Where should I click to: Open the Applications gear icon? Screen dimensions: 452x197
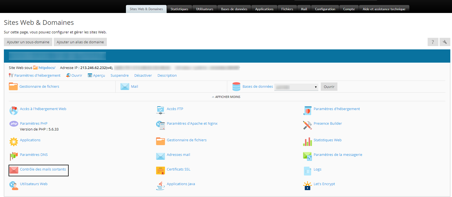coord(14,142)
